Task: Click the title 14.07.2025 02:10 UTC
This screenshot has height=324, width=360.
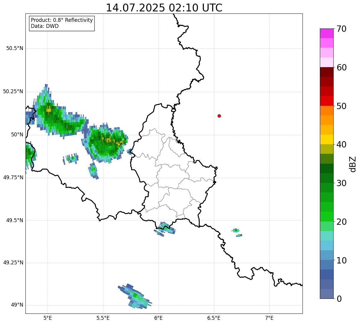Action: [x=164, y=7]
